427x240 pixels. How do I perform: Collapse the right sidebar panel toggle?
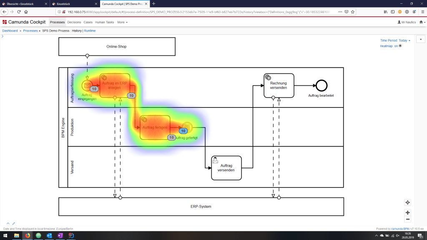pyautogui.click(x=421, y=39)
